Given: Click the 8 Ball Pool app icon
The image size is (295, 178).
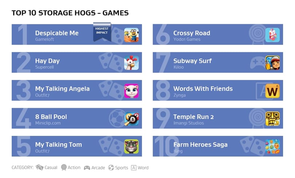Looking at the screenshot, I should (131, 119).
